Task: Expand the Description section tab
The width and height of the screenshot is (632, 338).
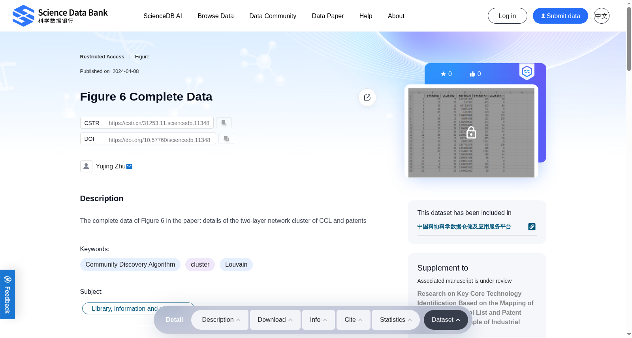Action: [220, 320]
